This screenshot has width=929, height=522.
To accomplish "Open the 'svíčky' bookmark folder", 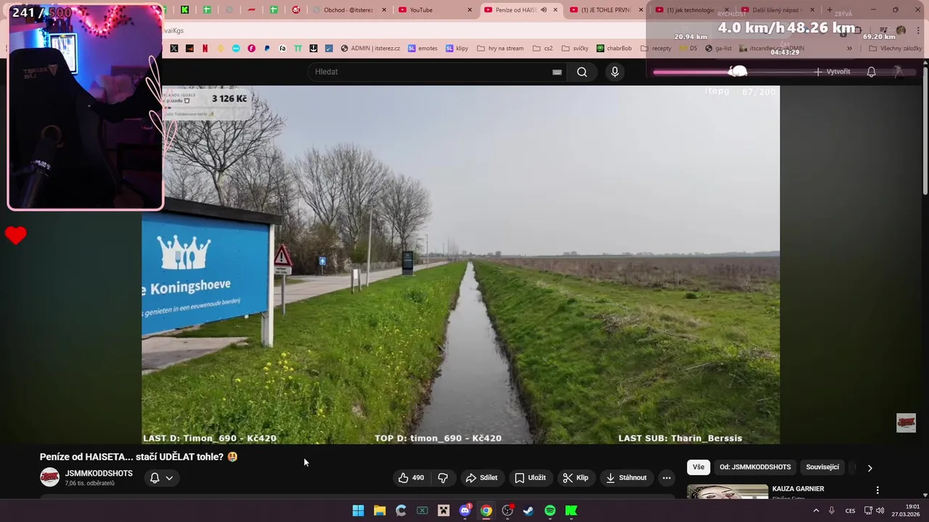I will 575,49.
